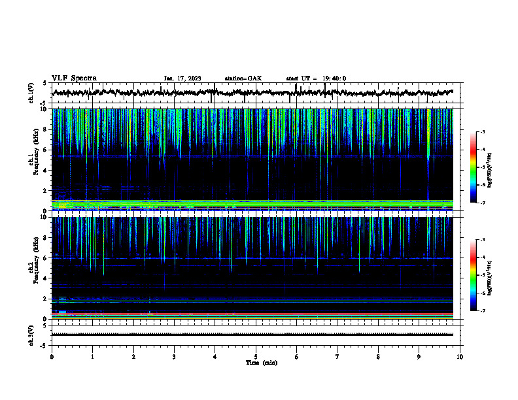
Task: Click bright broadband burst near 9.2 min in ch.1
Action: pos(428,134)
